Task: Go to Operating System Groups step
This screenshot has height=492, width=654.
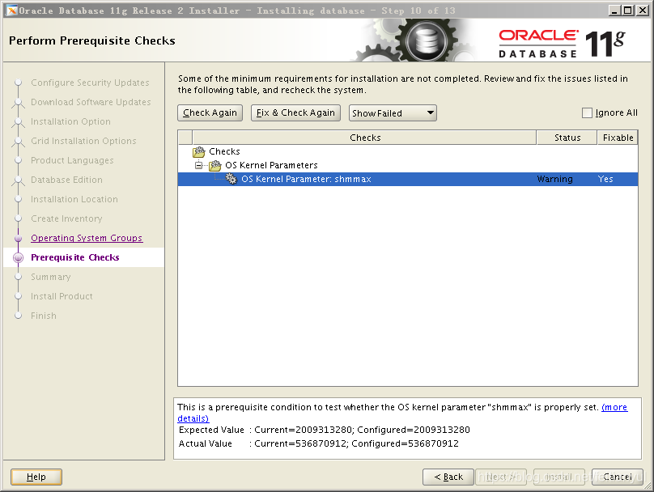Action: (x=87, y=238)
